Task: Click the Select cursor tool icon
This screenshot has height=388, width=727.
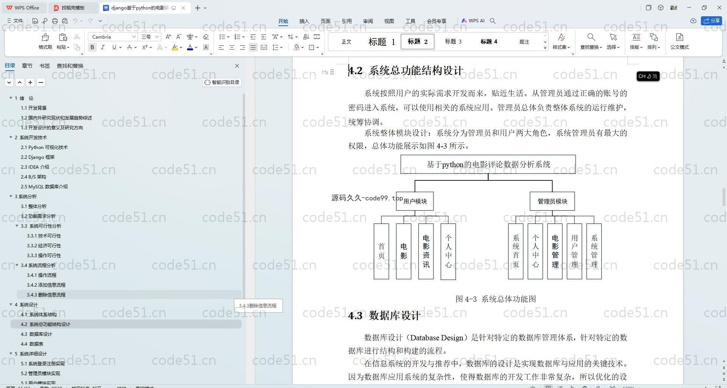Action: [613, 37]
